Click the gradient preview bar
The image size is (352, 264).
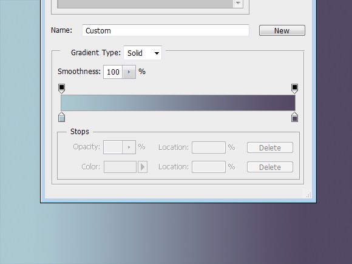click(178, 103)
